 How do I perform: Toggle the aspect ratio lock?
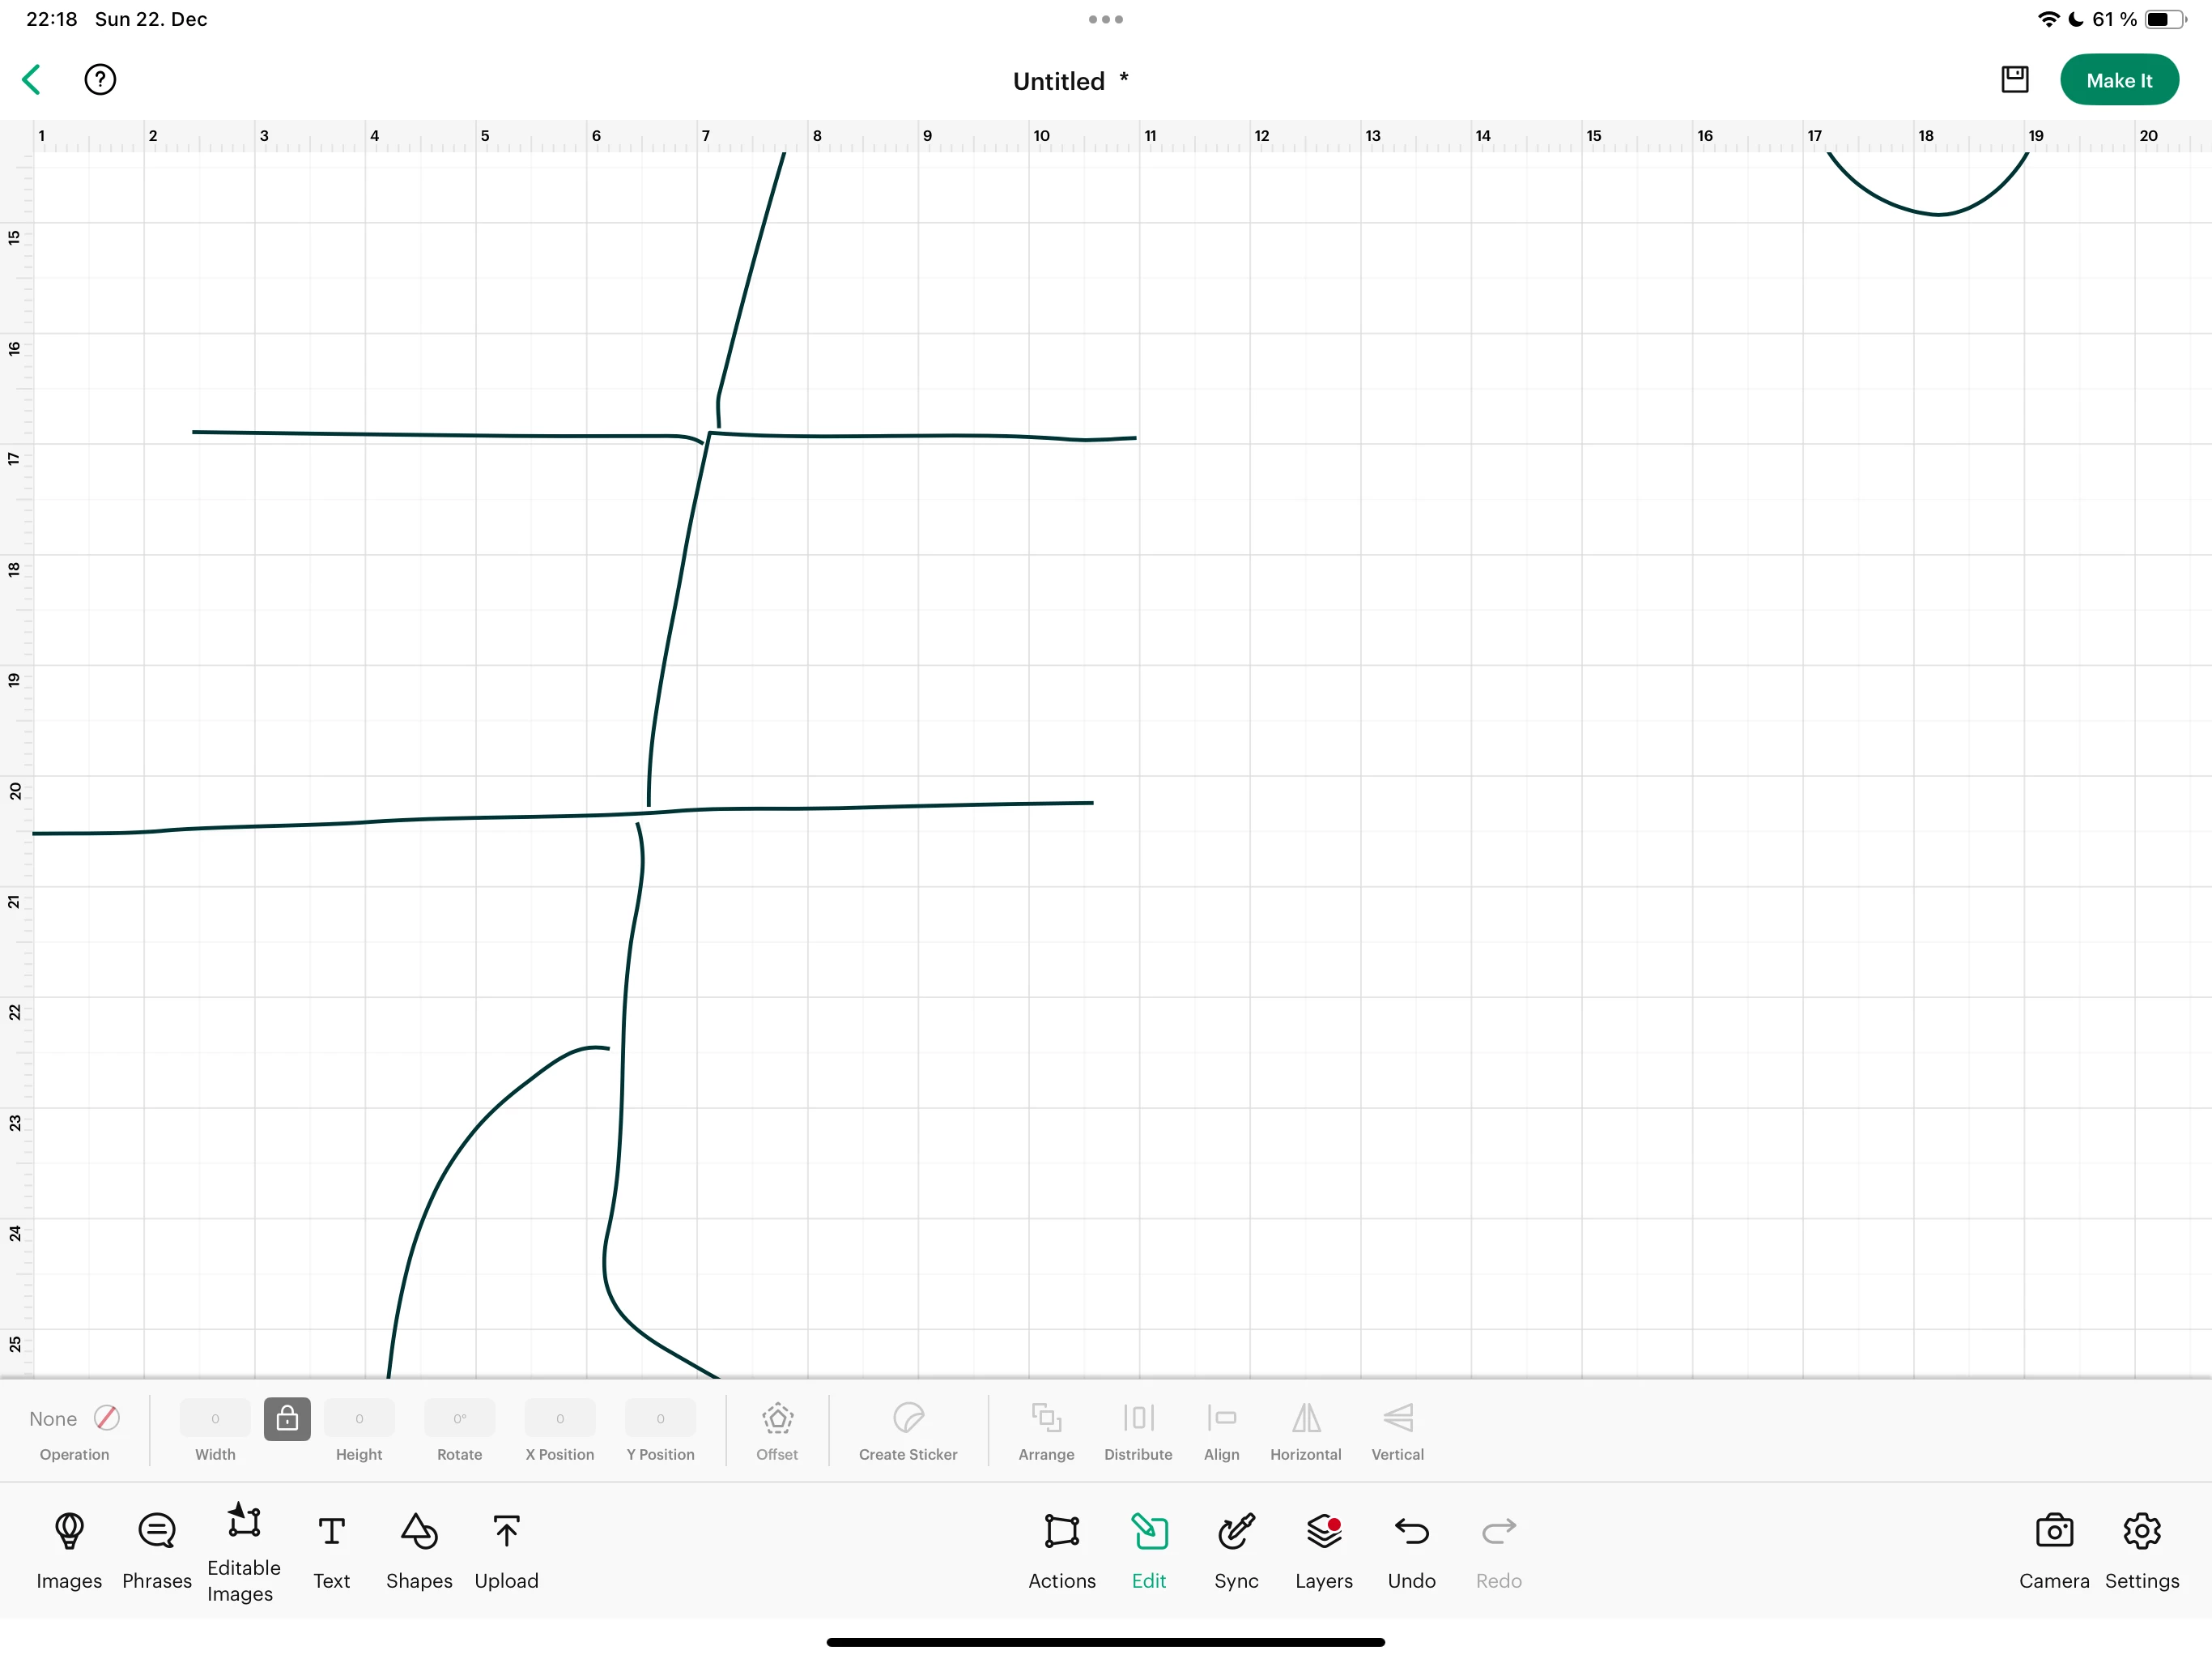(x=287, y=1418)
